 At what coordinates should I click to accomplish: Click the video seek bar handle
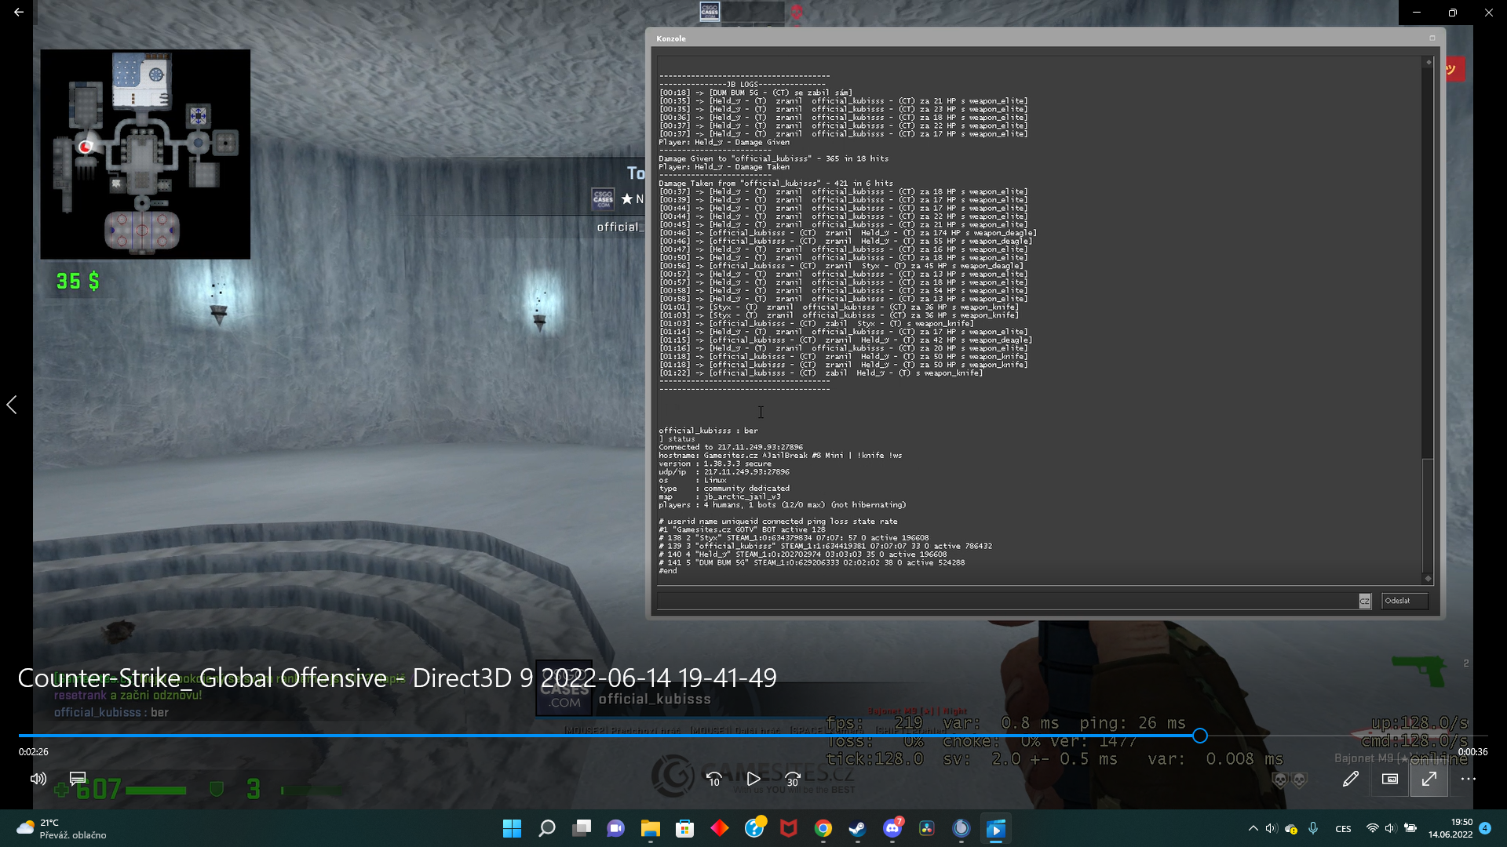pyautogui.click(x=1199, y=736)
